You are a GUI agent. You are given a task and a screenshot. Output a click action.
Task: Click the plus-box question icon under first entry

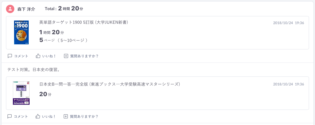pos(66,56)
